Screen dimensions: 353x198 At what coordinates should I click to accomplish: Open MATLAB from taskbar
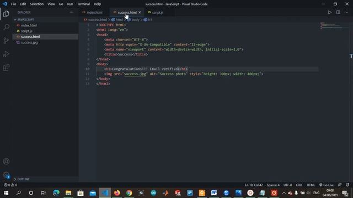click(x=165, y=193)
